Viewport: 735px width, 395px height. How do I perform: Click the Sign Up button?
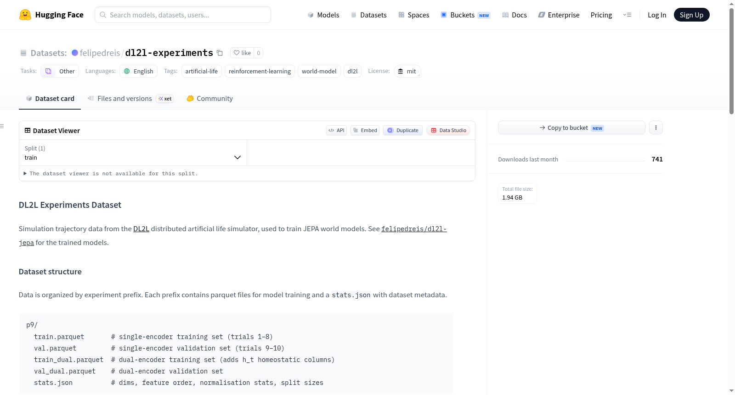pyautogui.click(x=691, y=15)
